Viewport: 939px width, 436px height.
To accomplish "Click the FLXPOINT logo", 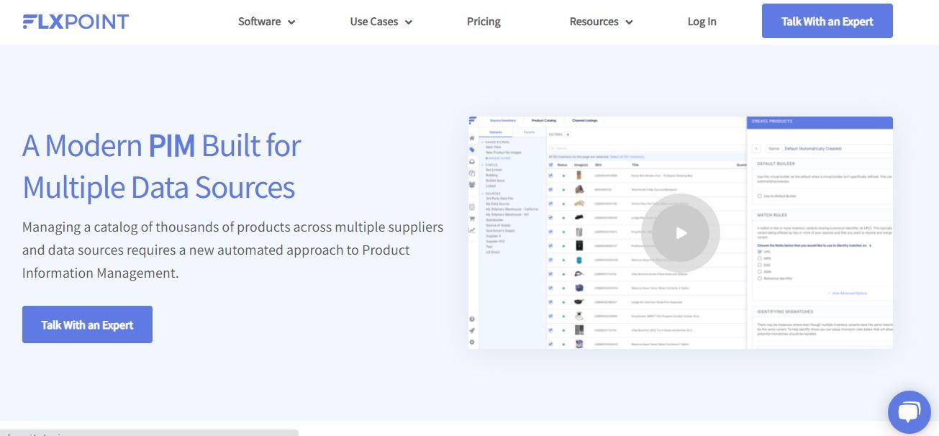I will 76,22.
